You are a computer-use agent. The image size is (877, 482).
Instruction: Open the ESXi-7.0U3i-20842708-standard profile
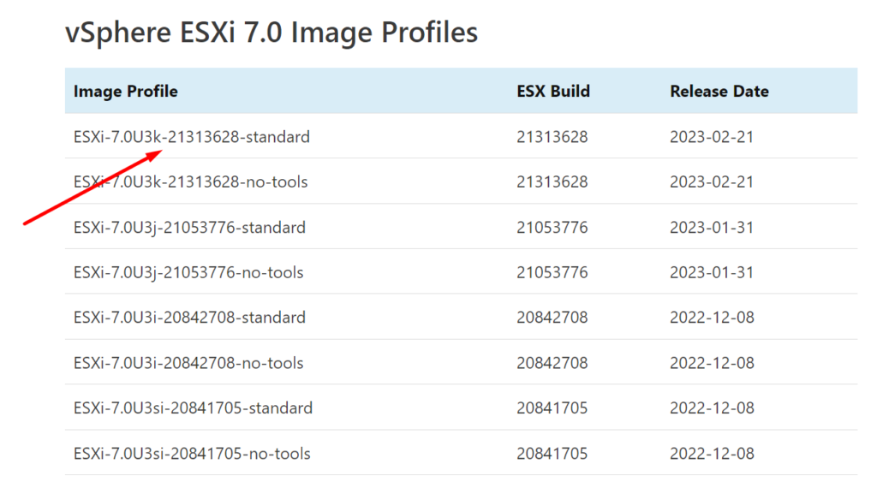pyautogui.click(x=189, y=317)
